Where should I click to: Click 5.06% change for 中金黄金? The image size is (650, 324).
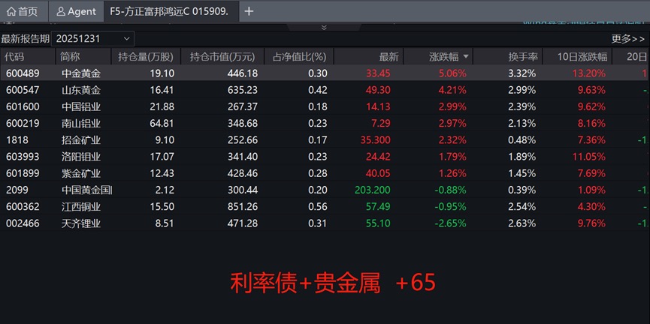point(452,73)
